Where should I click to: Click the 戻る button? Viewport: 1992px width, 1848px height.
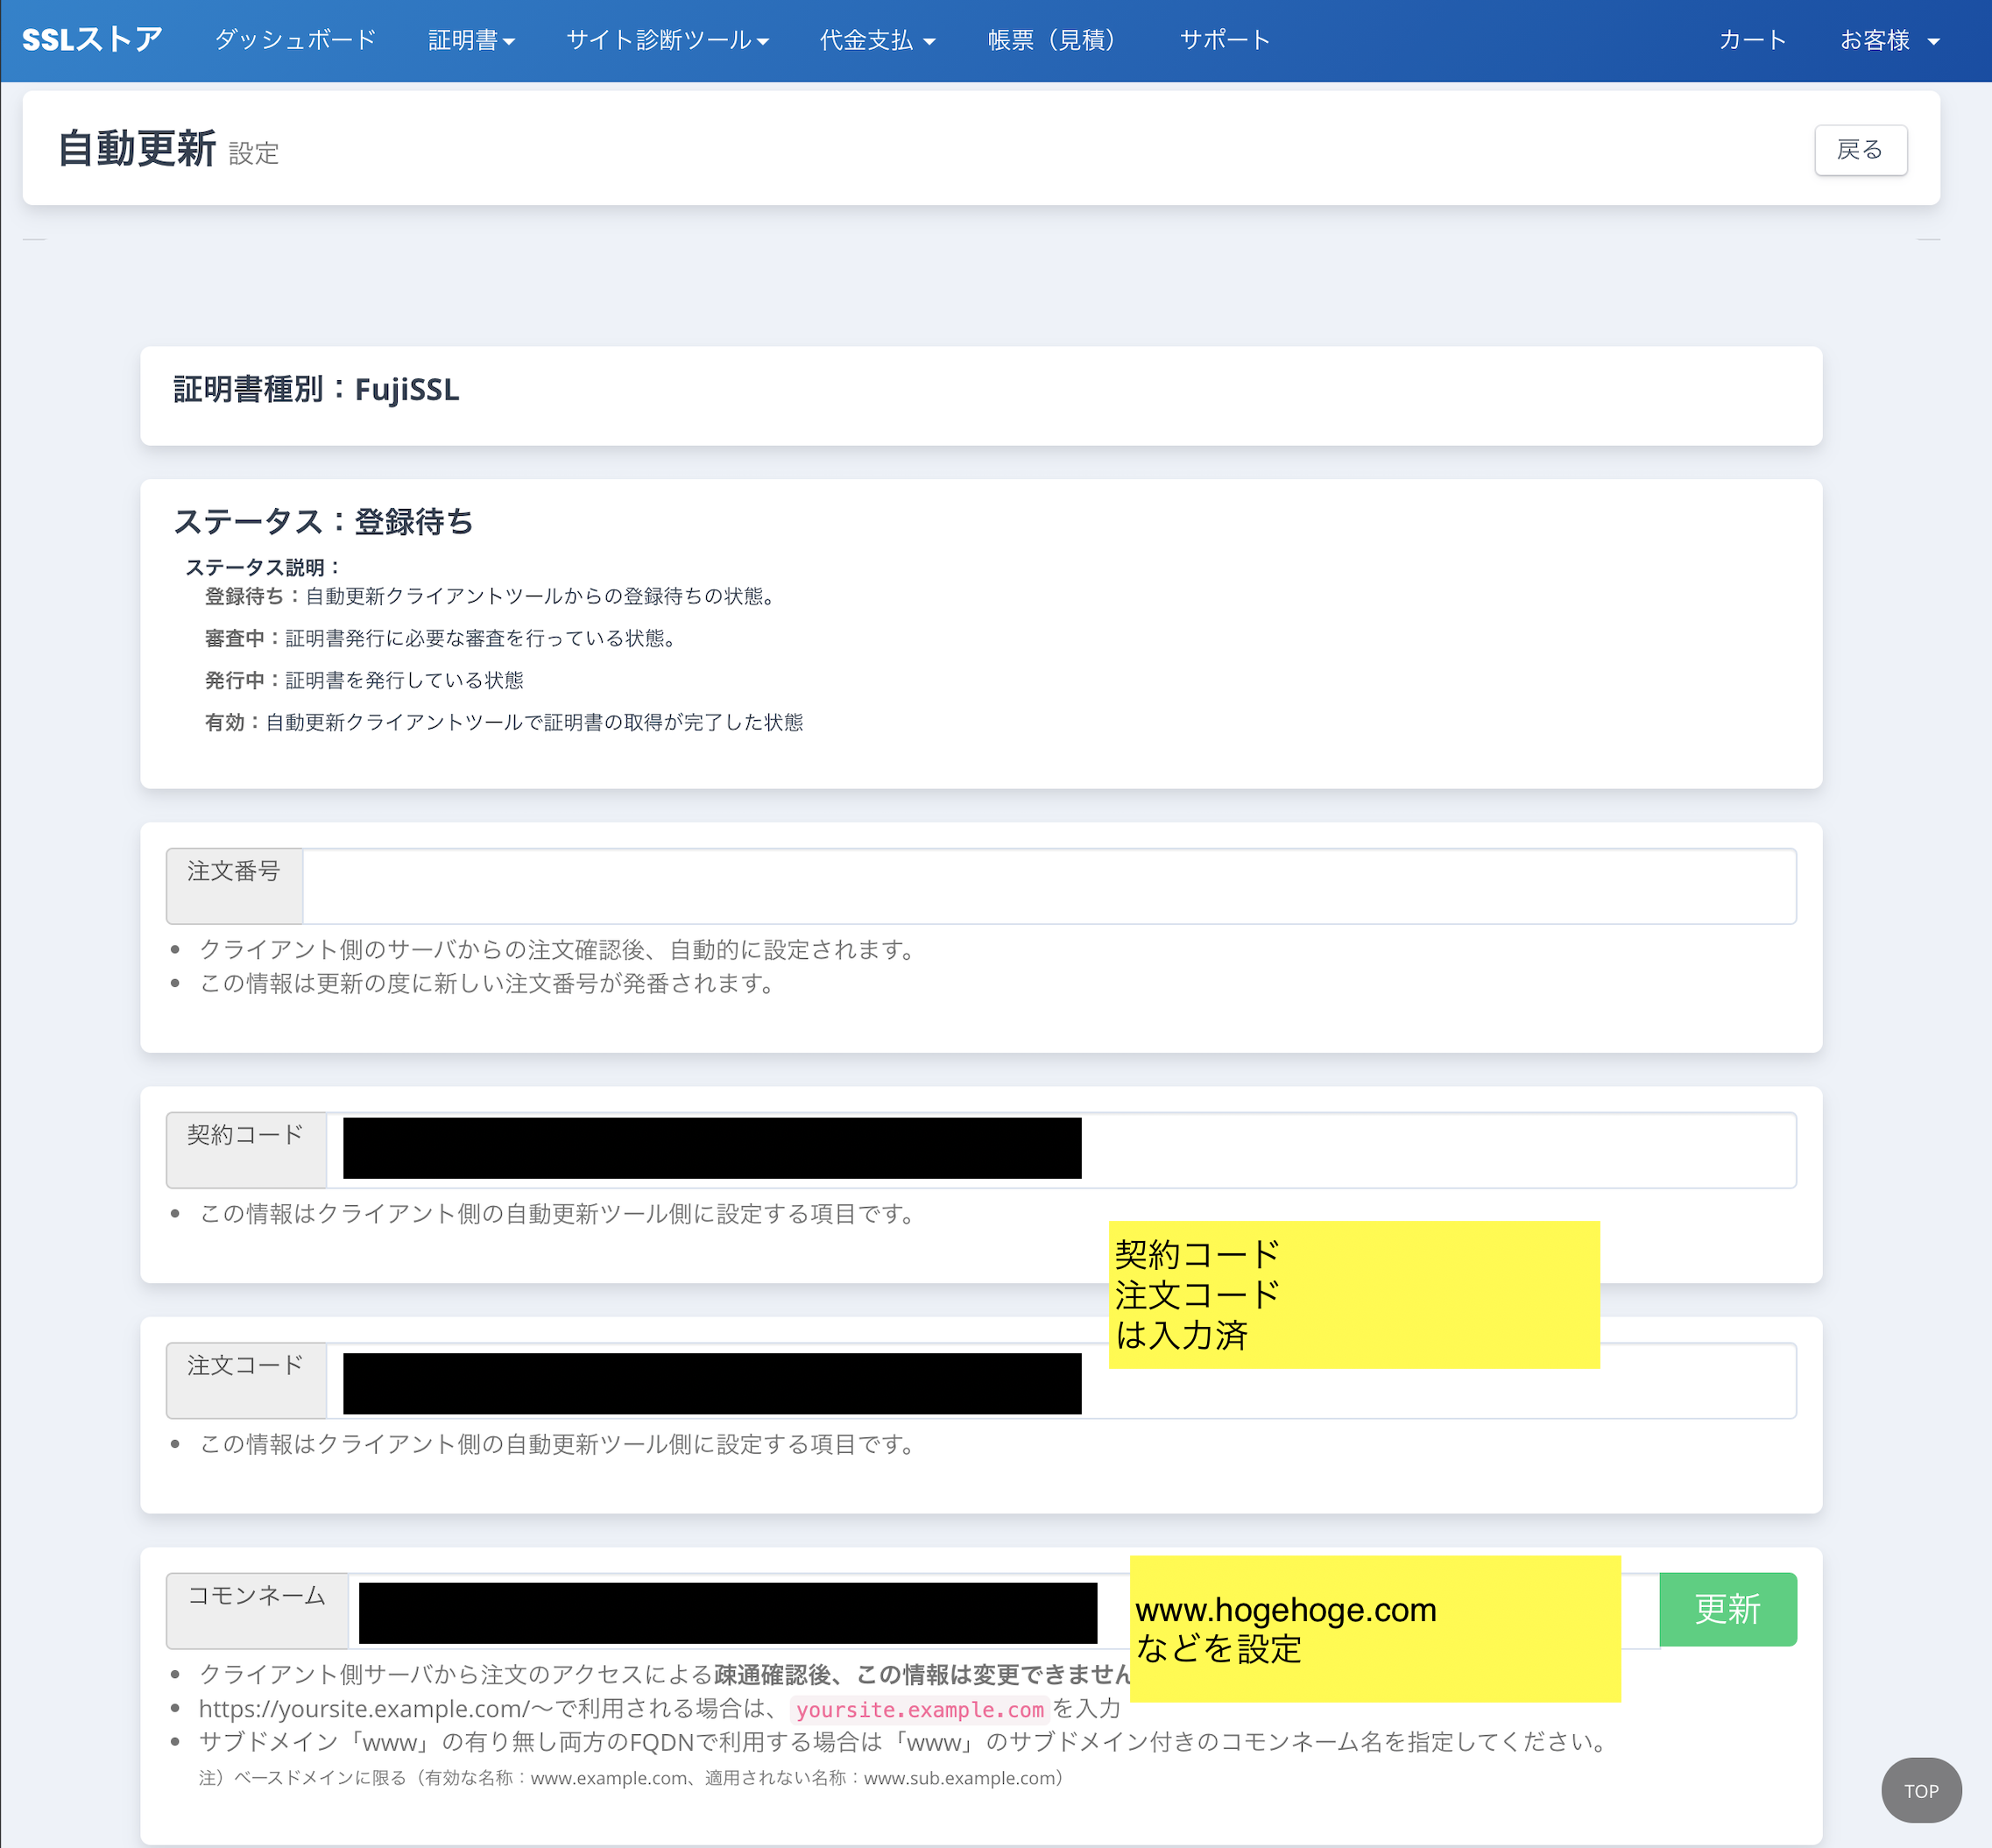tap(1860, 150)
